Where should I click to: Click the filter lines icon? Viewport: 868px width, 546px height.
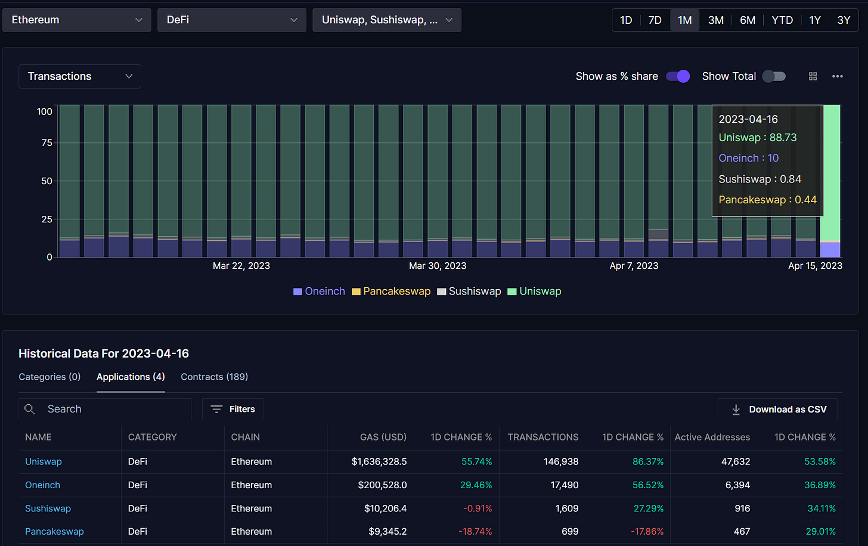tap(216, 409)
